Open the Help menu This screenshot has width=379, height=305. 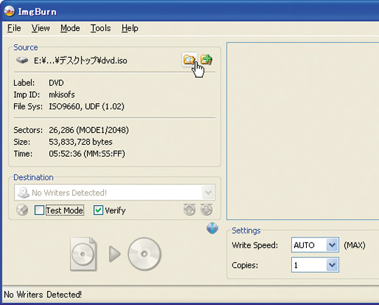click(x=130, y=28)
